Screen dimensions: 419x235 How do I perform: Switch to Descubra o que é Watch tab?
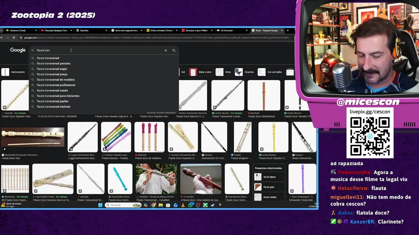[197, 30]
